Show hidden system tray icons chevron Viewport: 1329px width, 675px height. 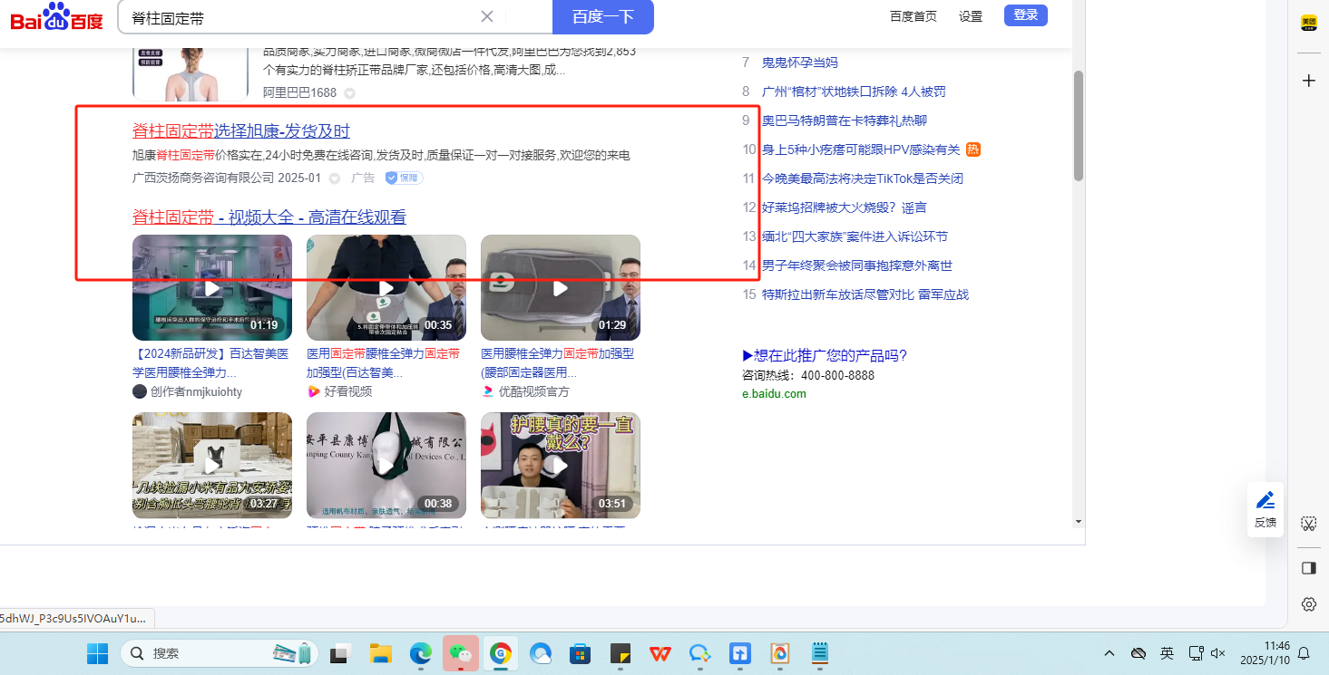pyautogui.click(x=1109, y=652)
